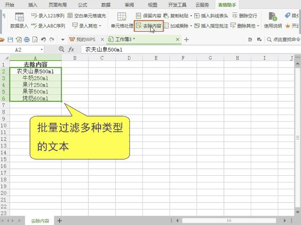The image size is (301, 225).
Task: Close the 我的WPS tab
Action: [x=103, y=39]
